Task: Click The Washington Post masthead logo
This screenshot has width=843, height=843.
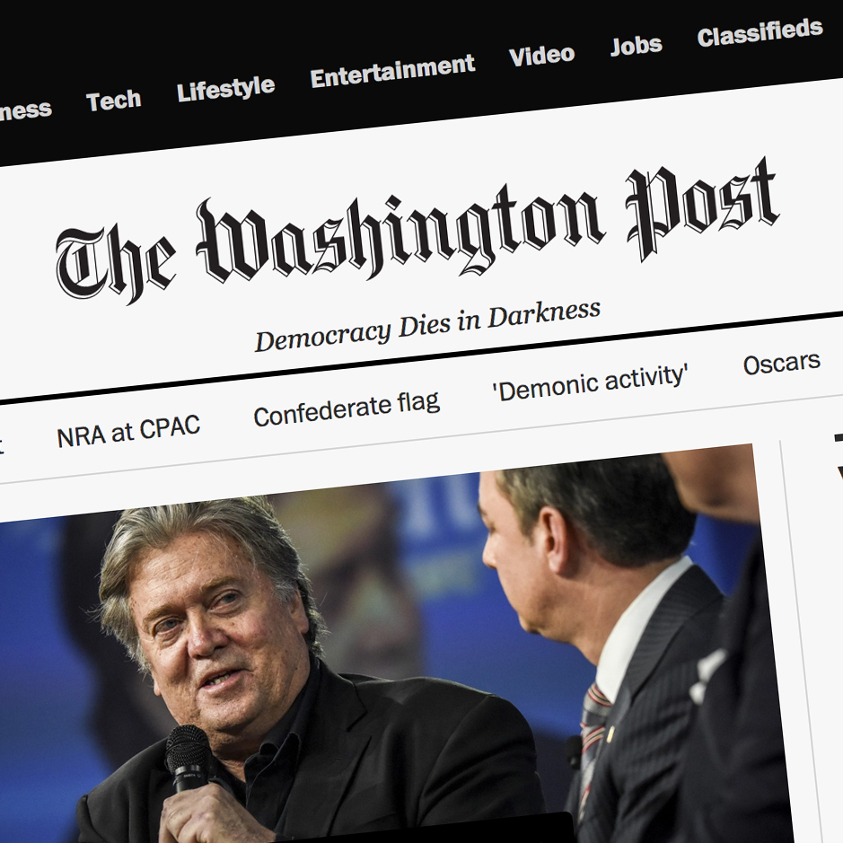Action: click(x=417, y=231)
